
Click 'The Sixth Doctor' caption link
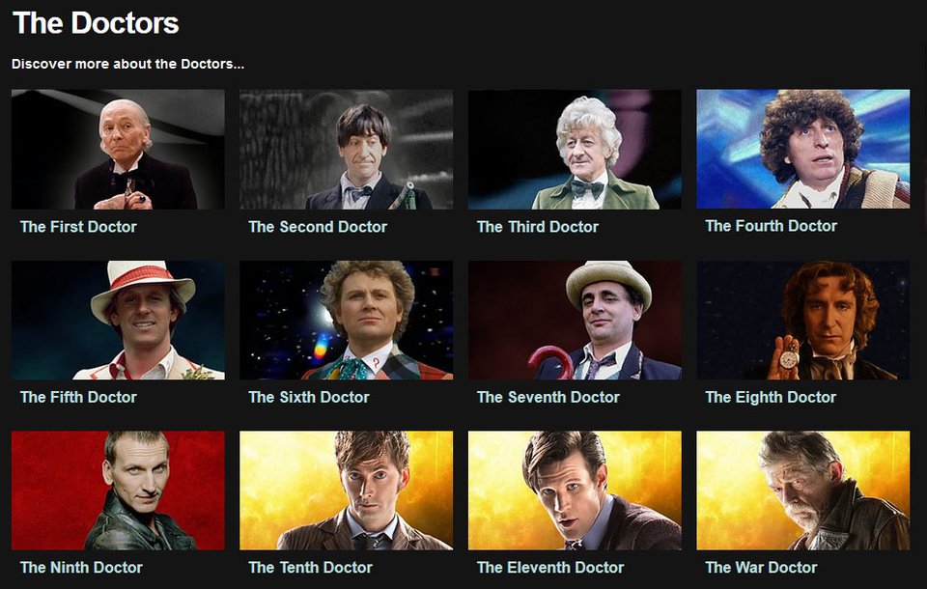(x=309, y=397)
